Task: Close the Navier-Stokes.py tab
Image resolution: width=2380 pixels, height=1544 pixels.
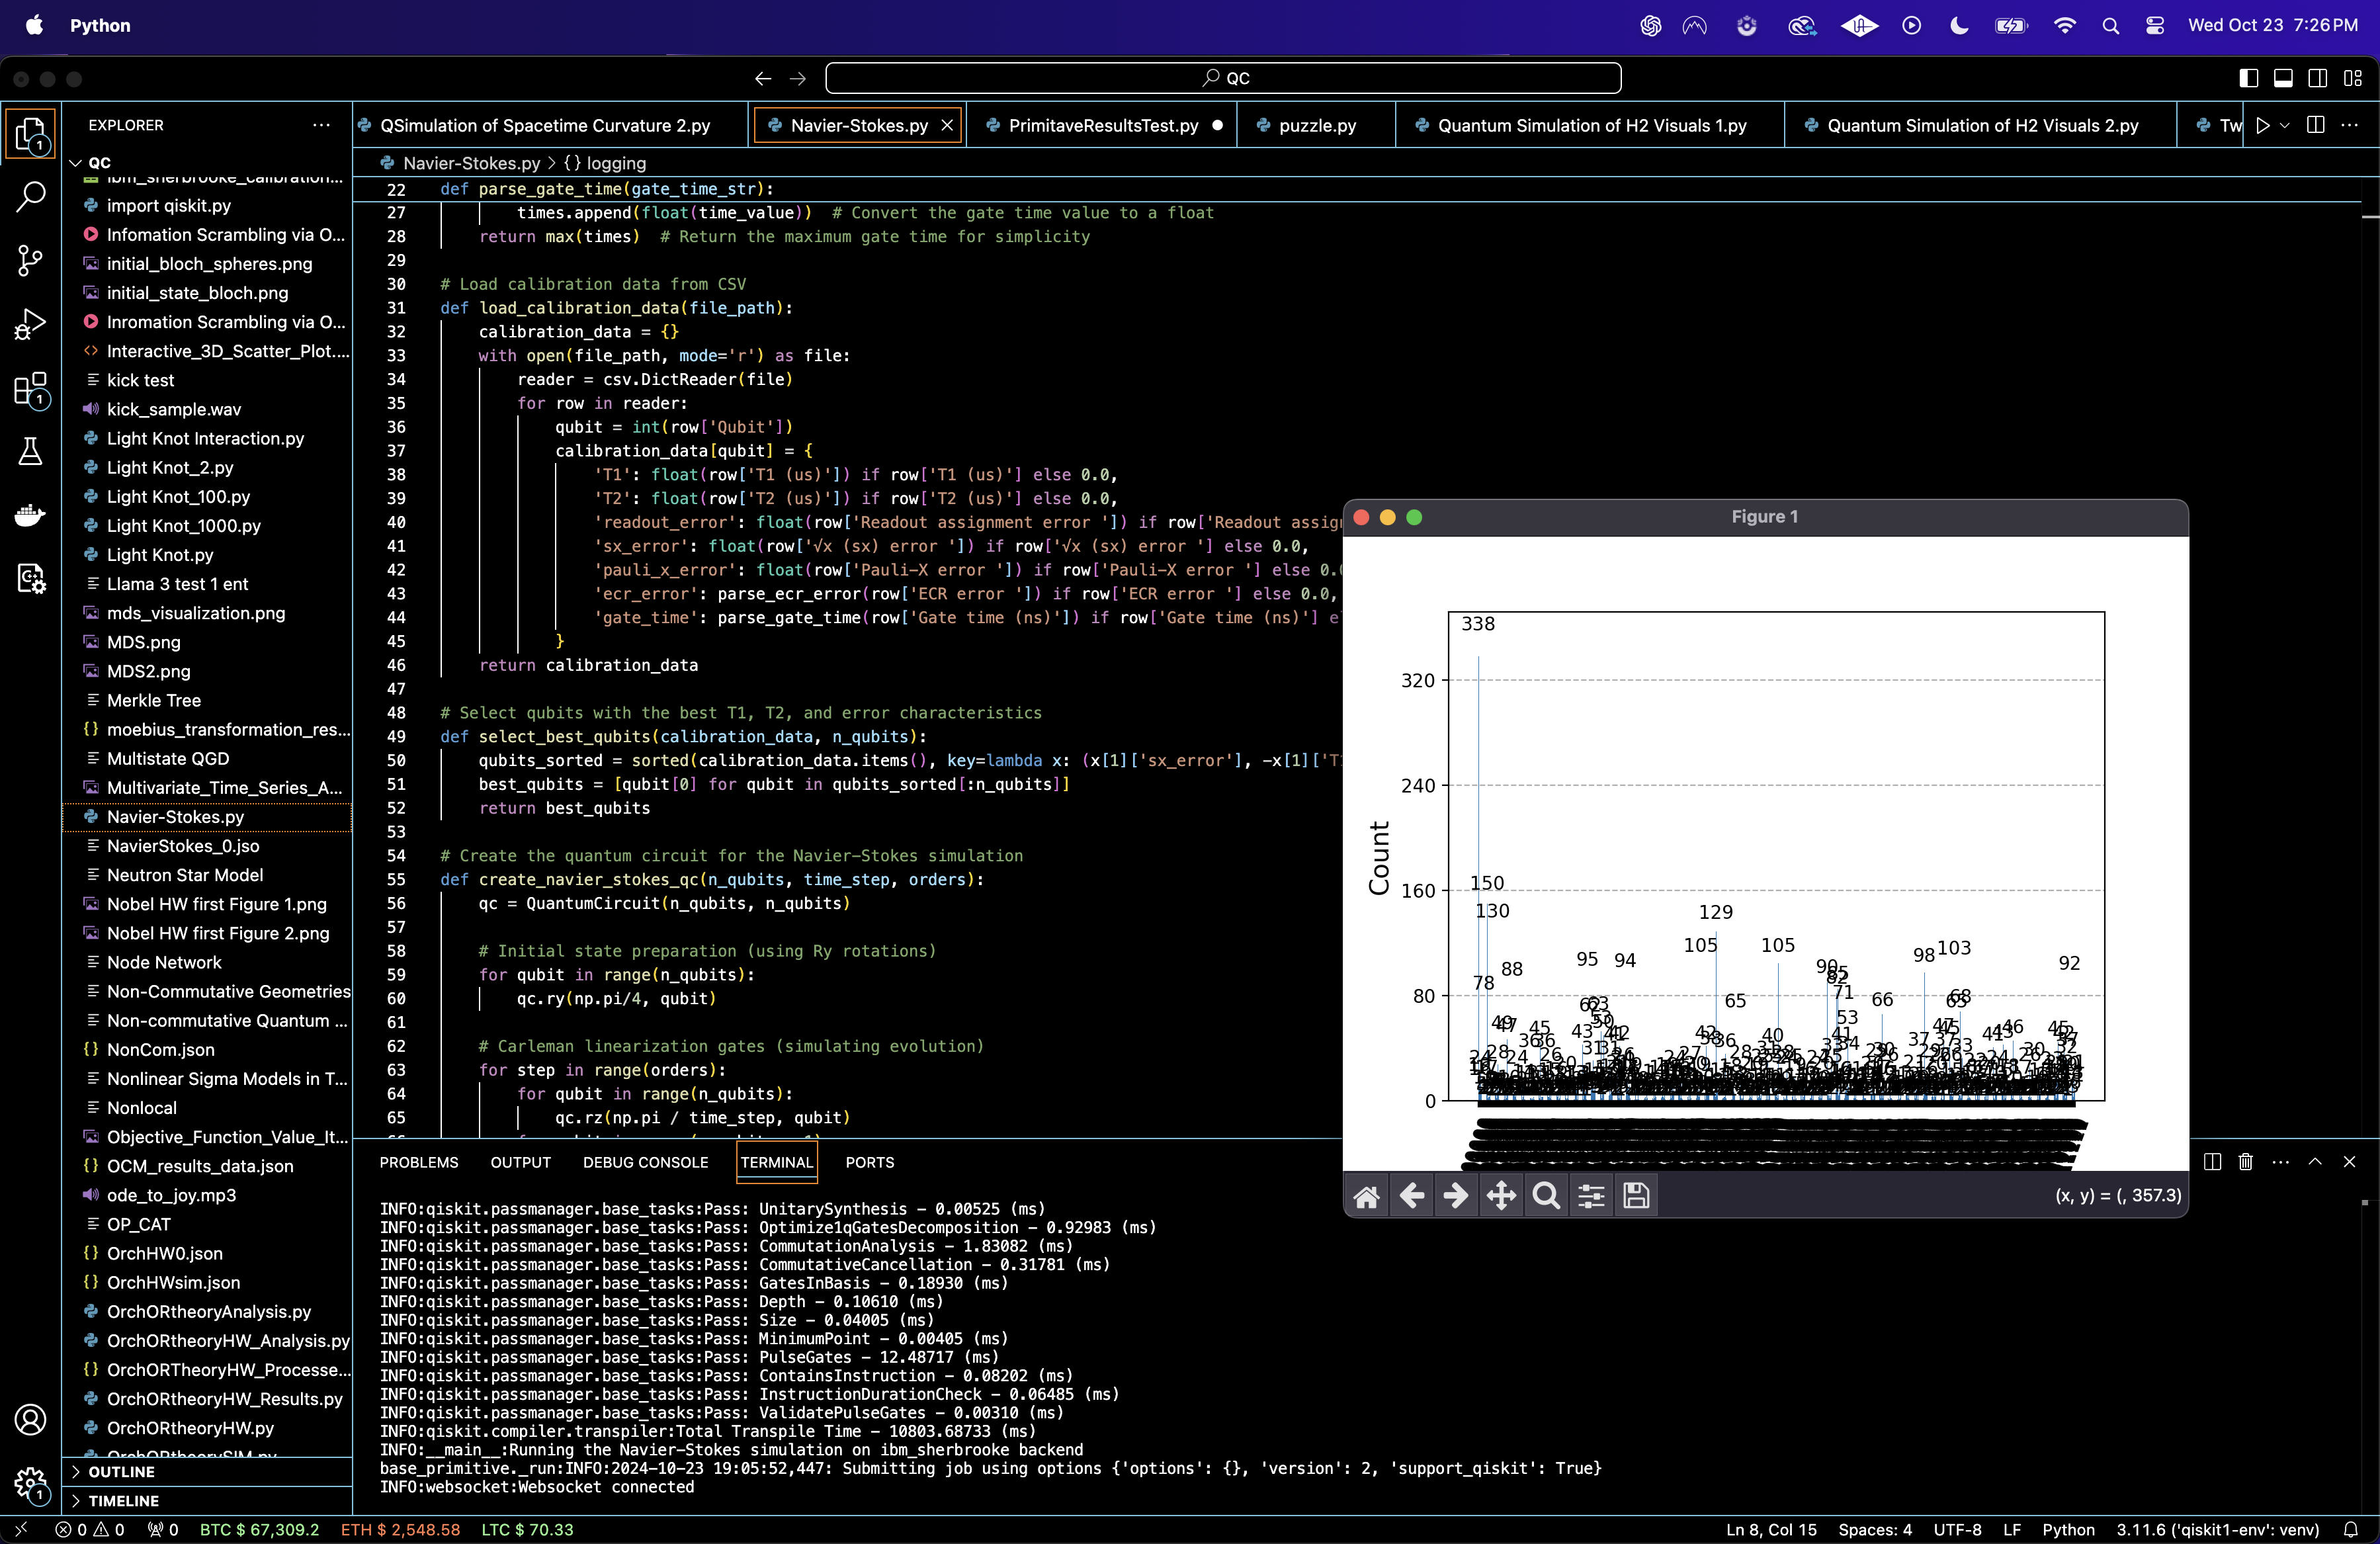Action: point(947,126)
